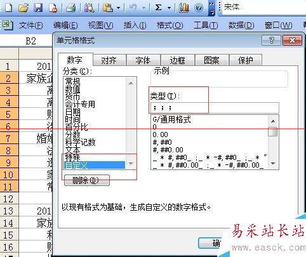Open the 窗口(W) menu

[279, 25]
